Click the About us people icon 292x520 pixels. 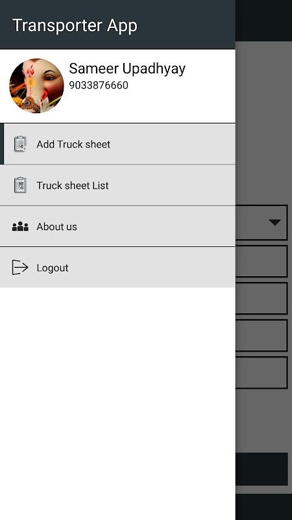pyautogui.click(x=20, y=226)
